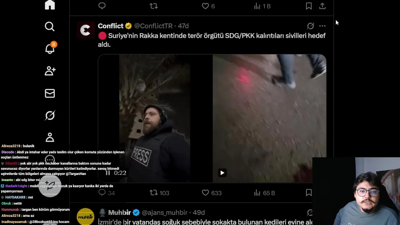Pause the left video at 0:22
The height and width of the screenshot is (225, 400).
[108, 173]
